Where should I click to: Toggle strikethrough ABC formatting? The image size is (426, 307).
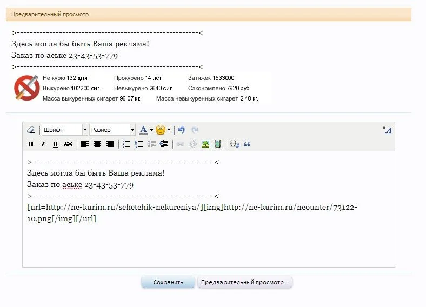coord(68,144)
